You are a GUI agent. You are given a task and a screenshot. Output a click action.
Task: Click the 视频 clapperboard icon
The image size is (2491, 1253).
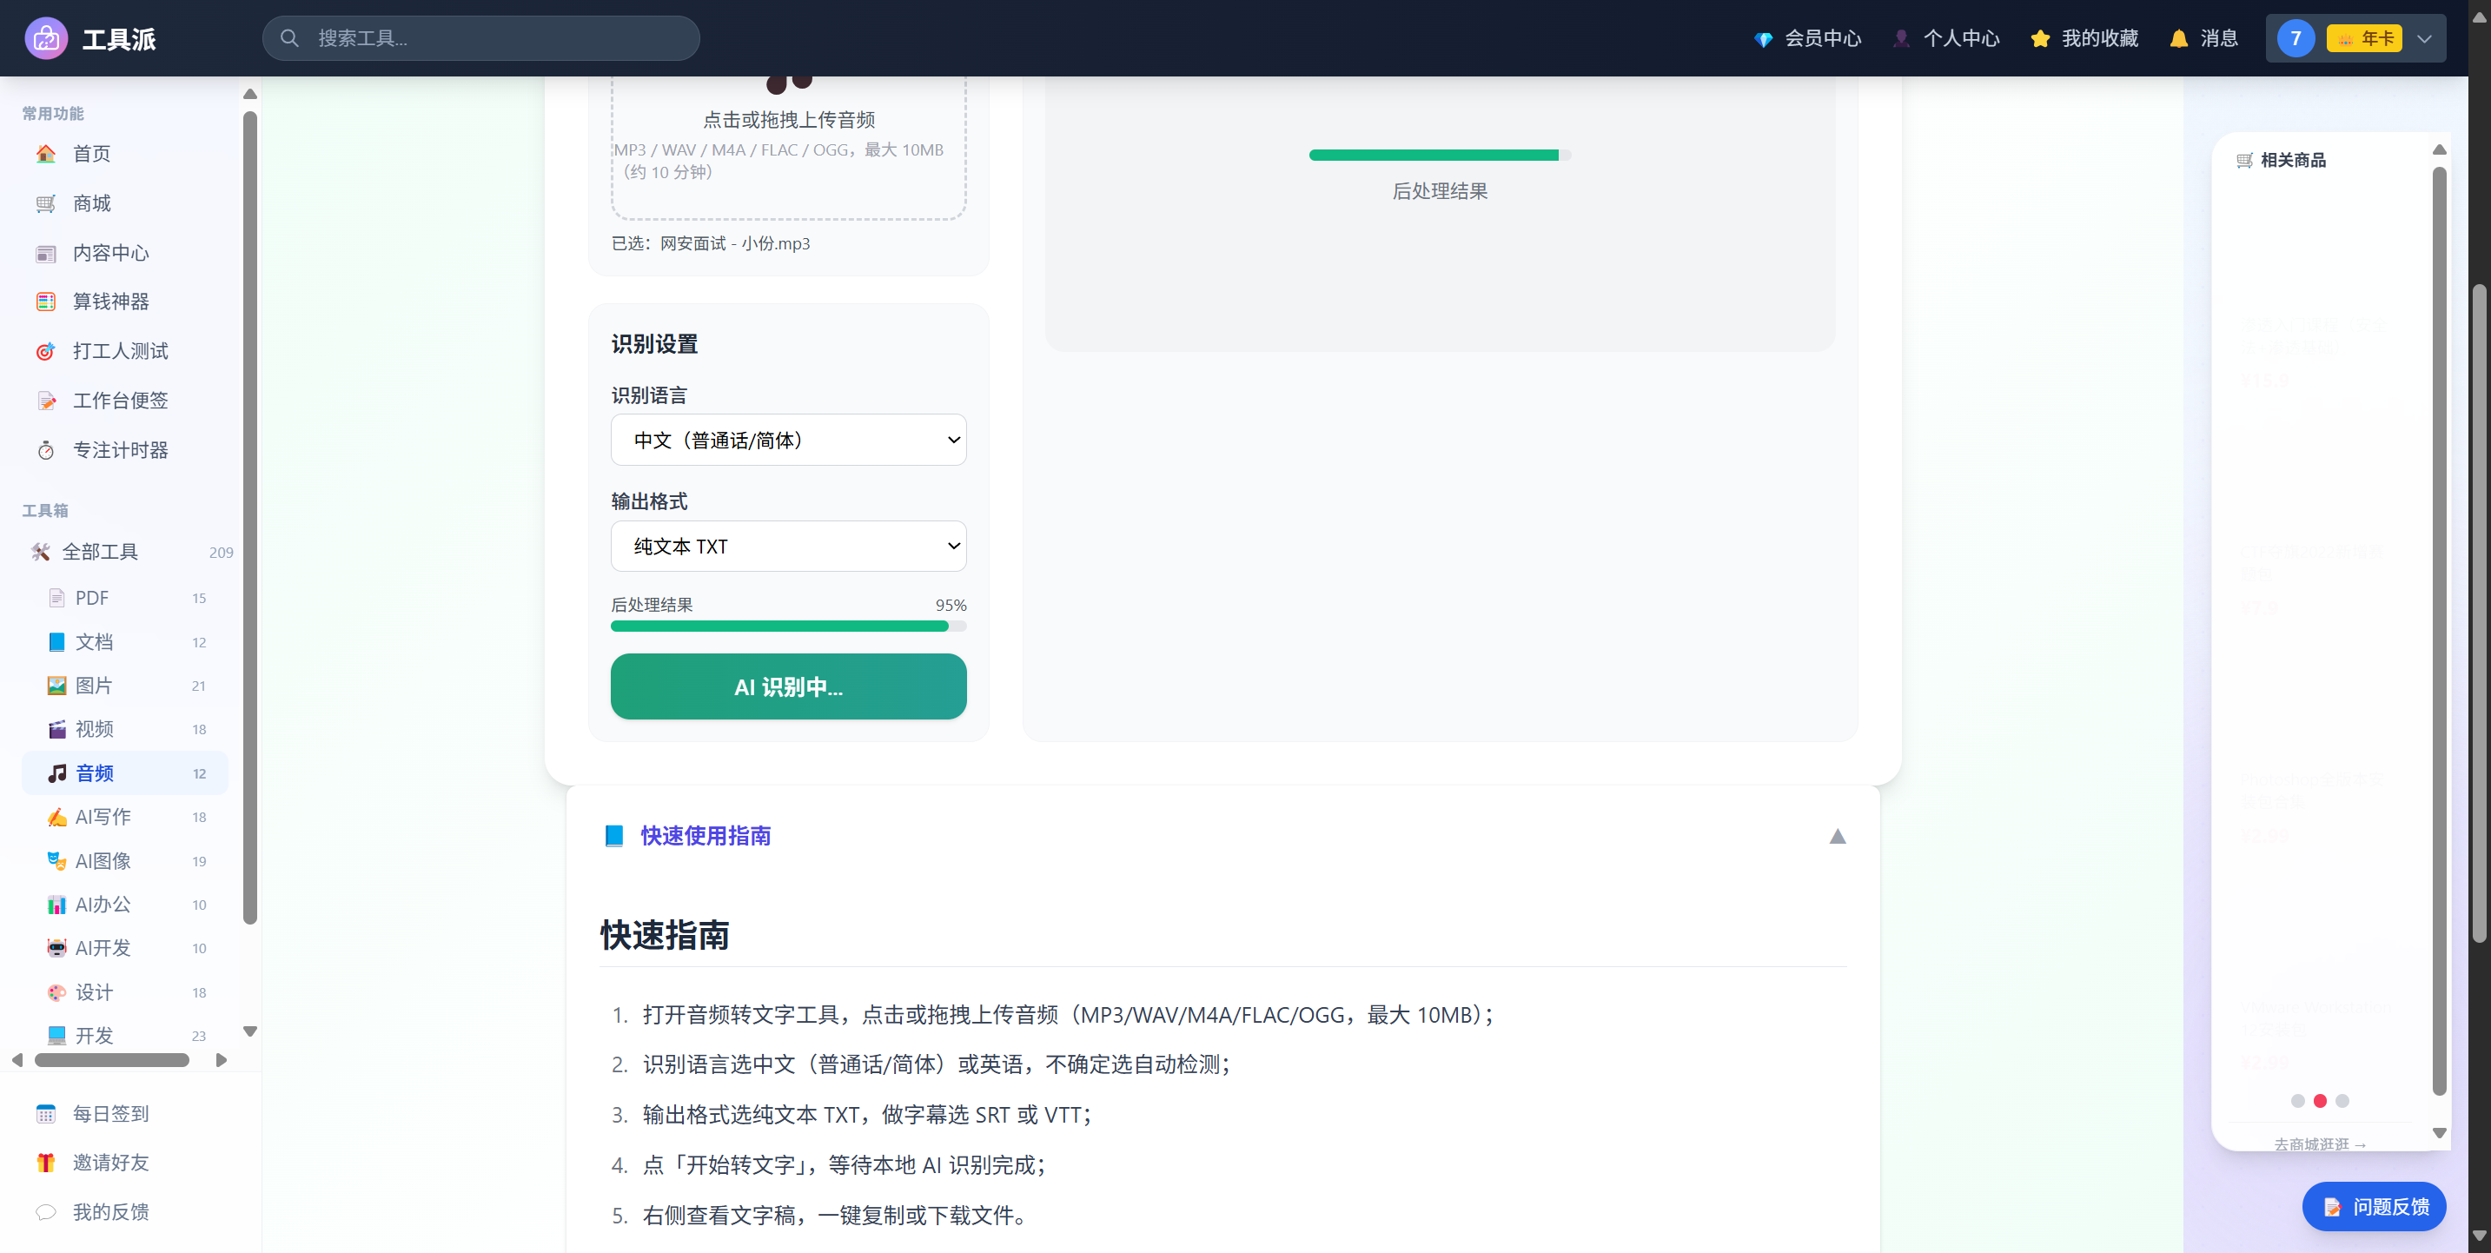57,729
